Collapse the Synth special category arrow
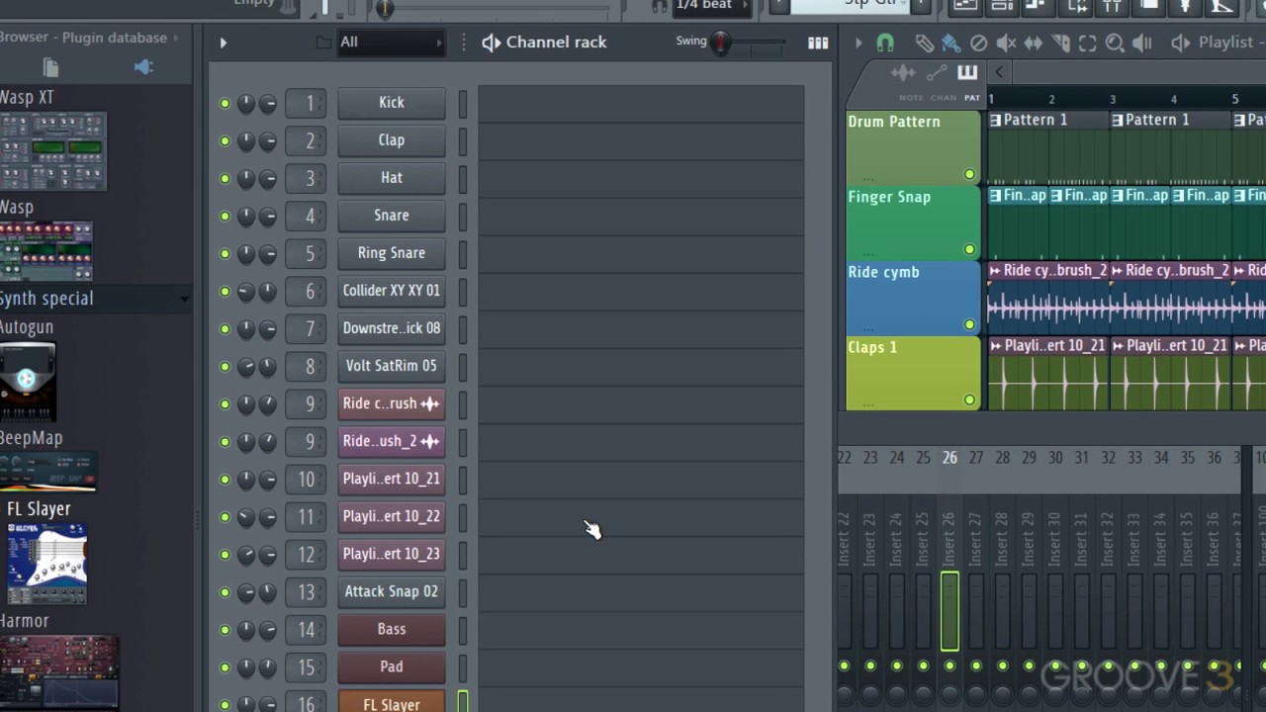Screen dimensions: 1266x712 (184, 299)
